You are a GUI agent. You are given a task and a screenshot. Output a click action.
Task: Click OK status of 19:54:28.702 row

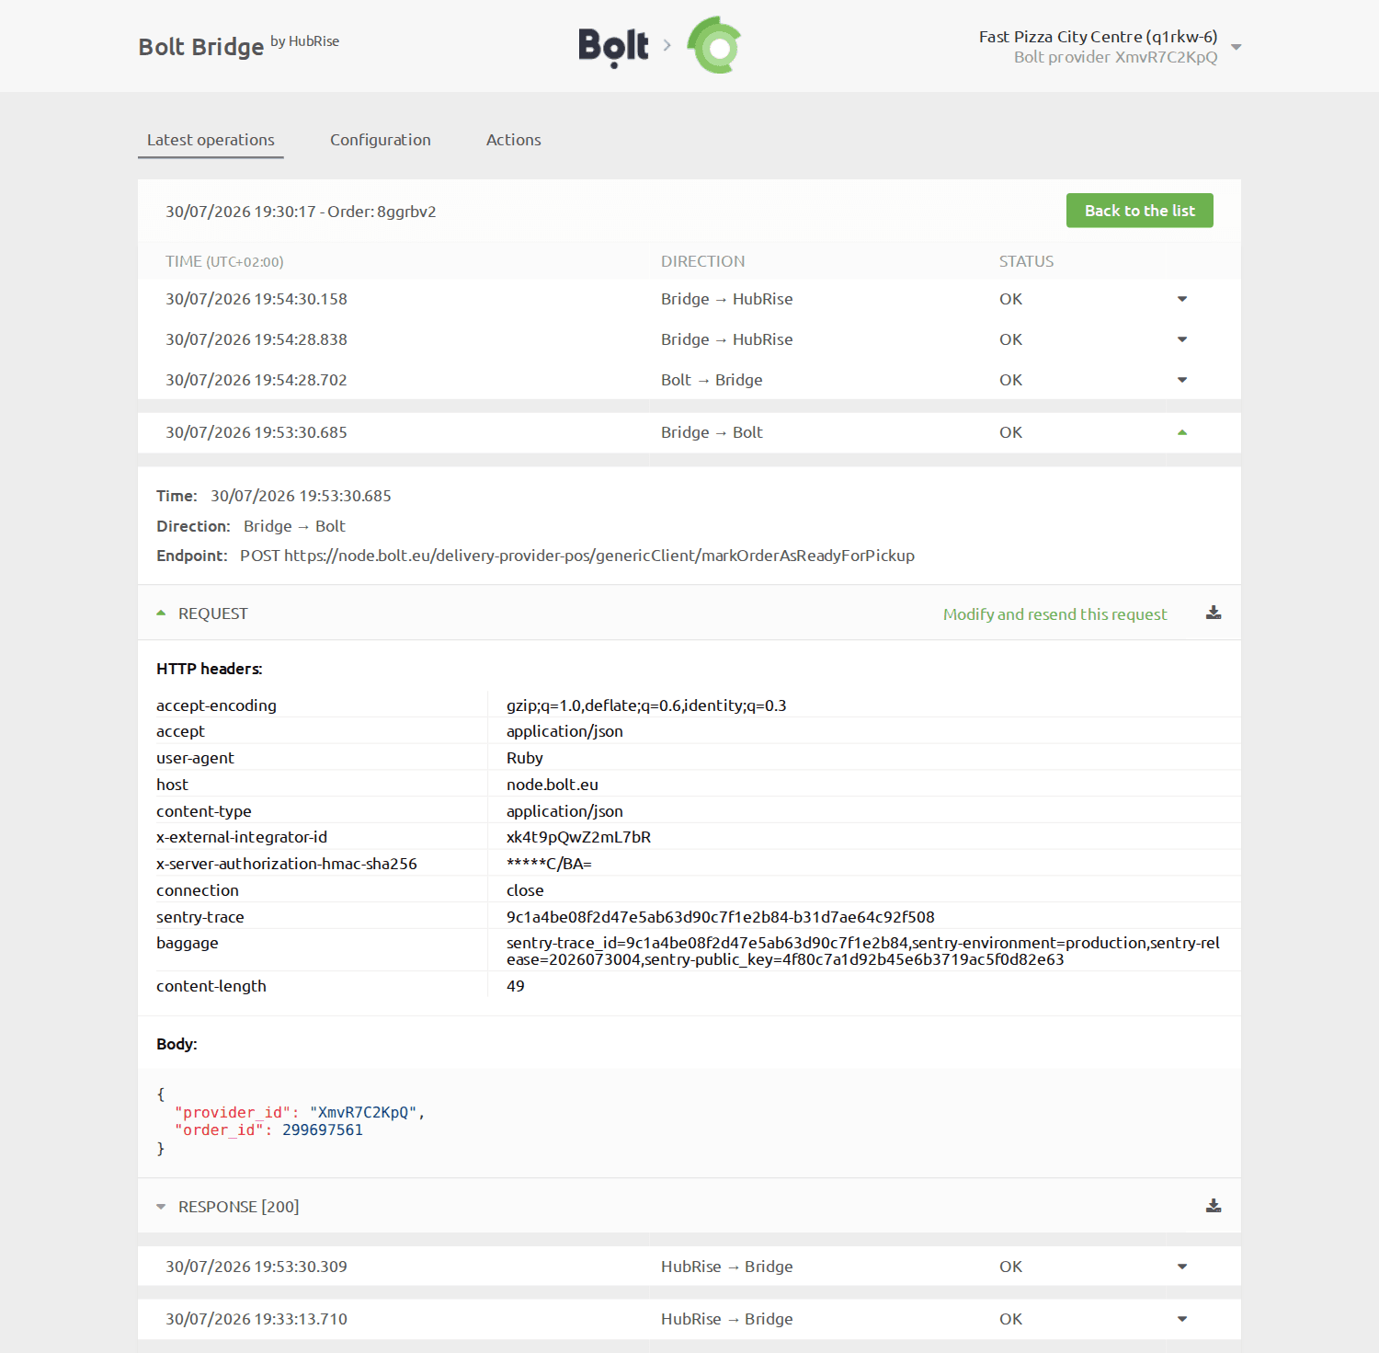(x=1011, y=380)
